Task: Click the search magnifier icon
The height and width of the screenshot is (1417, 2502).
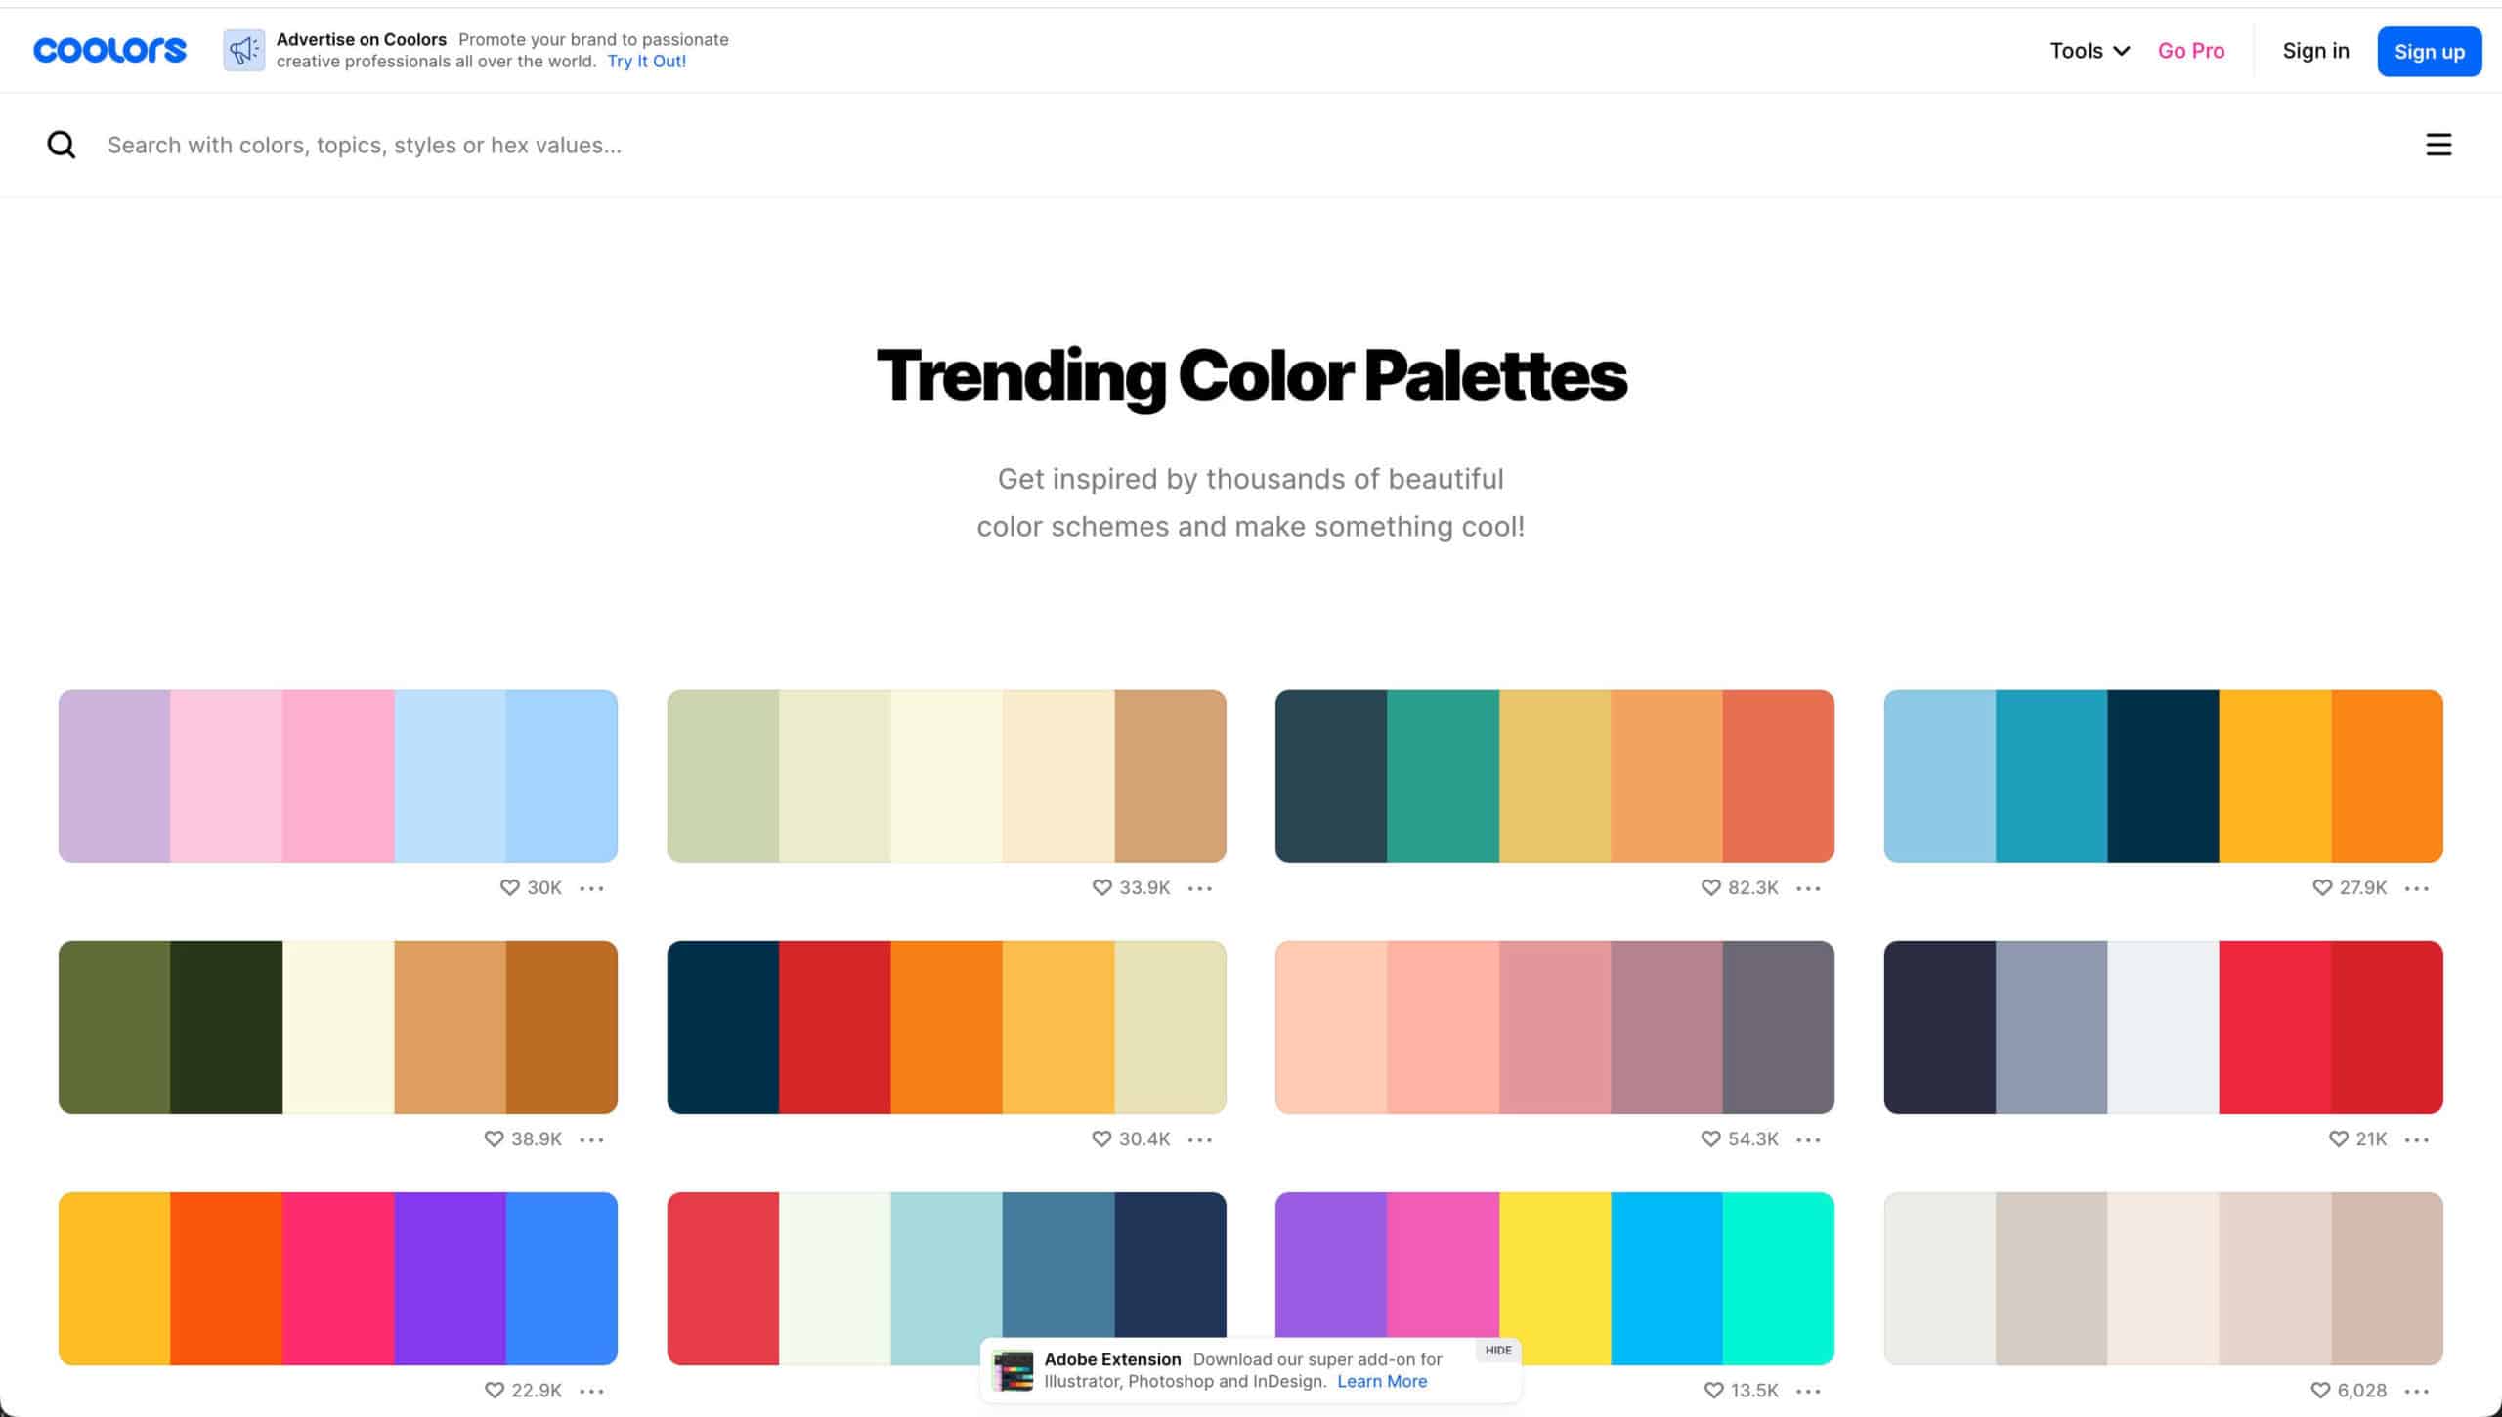Action: point(62,145)
